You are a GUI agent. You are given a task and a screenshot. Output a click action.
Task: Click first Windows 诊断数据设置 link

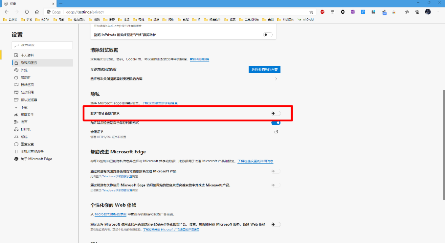pyautogui.click(x=117, y=176)
